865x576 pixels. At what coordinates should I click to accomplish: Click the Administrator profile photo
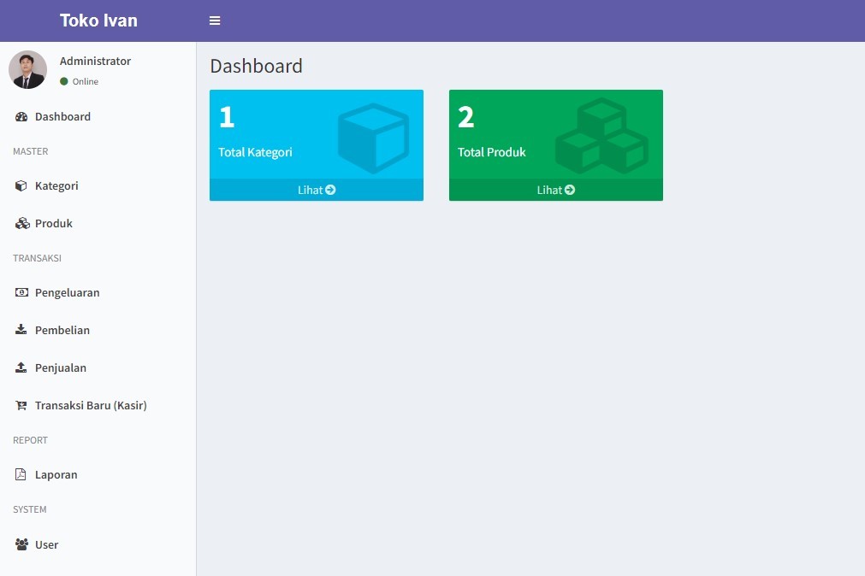point(27,70)
